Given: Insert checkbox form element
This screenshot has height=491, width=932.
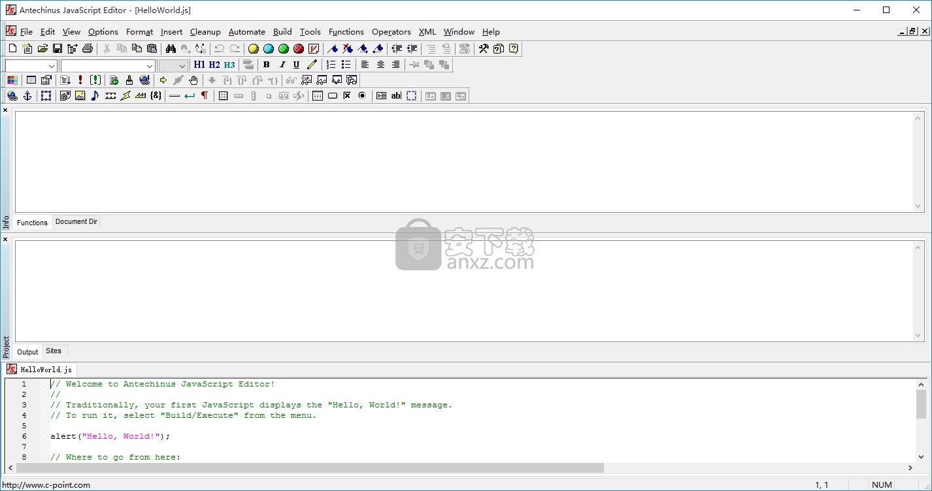Looking at the screenshot, I should tap(347, 96).
